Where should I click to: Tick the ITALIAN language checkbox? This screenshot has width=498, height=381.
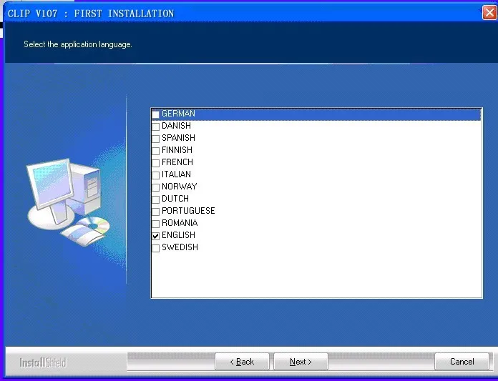(156, 175)
